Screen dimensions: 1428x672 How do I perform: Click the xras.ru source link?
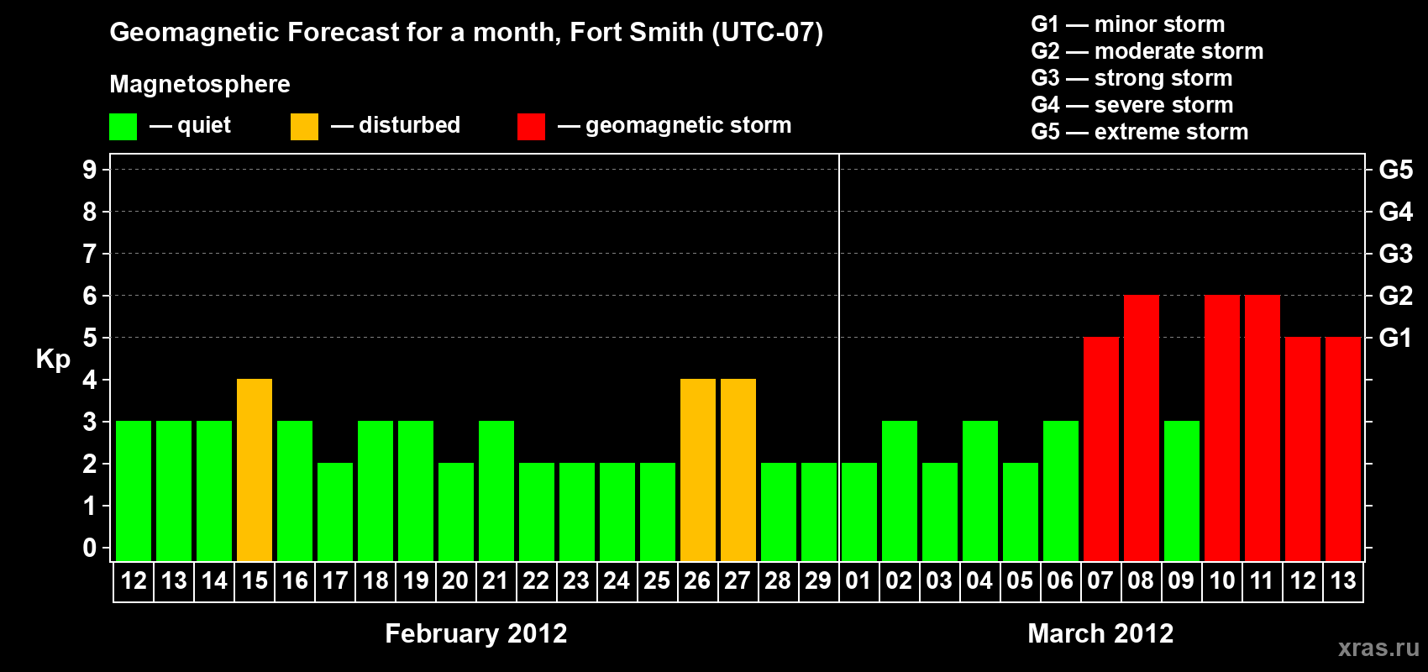coord(1379,648)
